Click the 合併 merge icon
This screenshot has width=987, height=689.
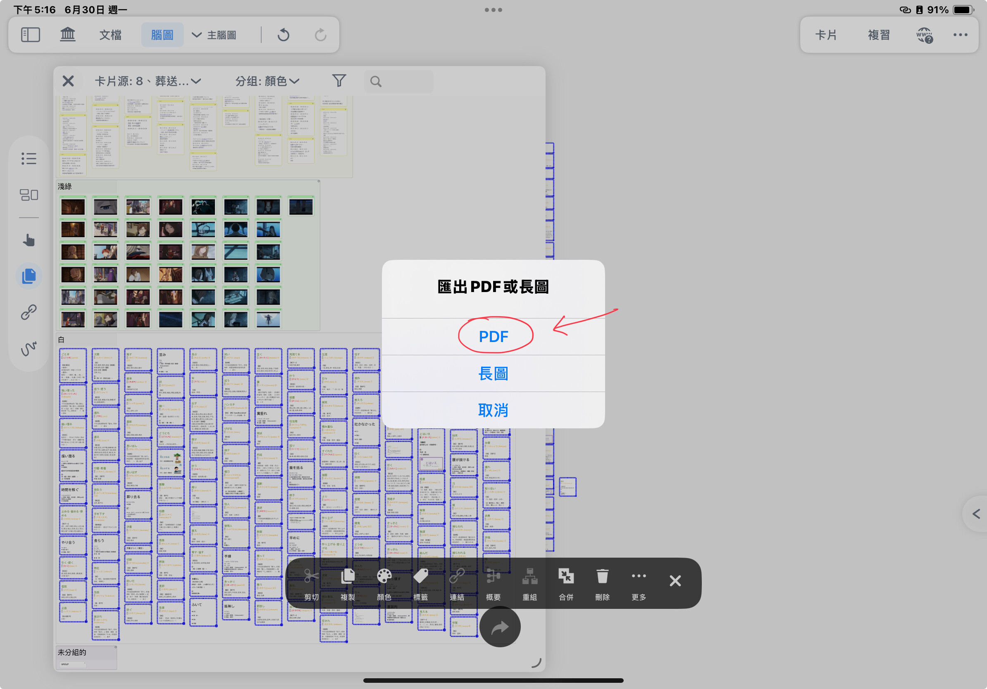coord(566,583)
